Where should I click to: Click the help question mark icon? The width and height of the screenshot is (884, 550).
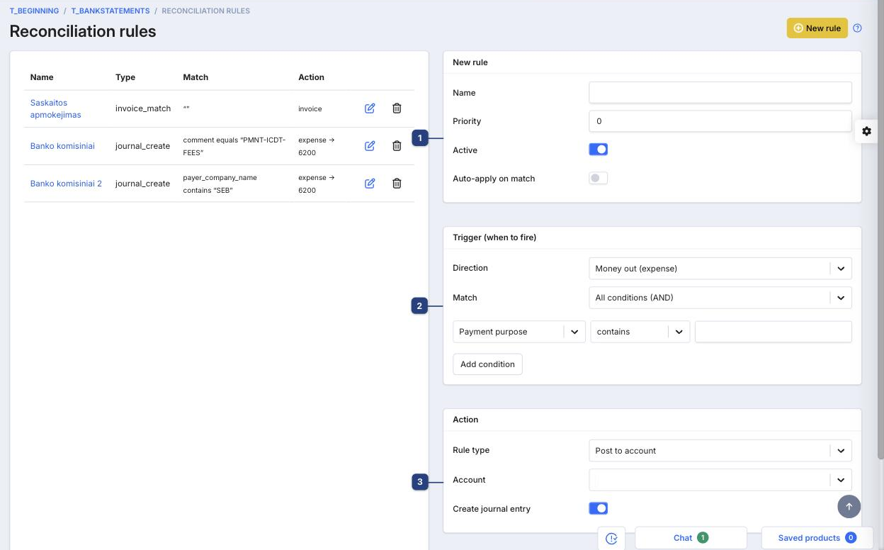pyautogui.click(x=857, y=28)
